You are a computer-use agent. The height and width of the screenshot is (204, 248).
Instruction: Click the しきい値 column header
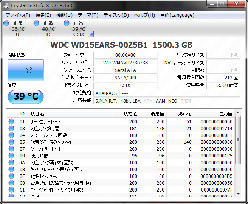pyautogui.click(x=180, y=114)
